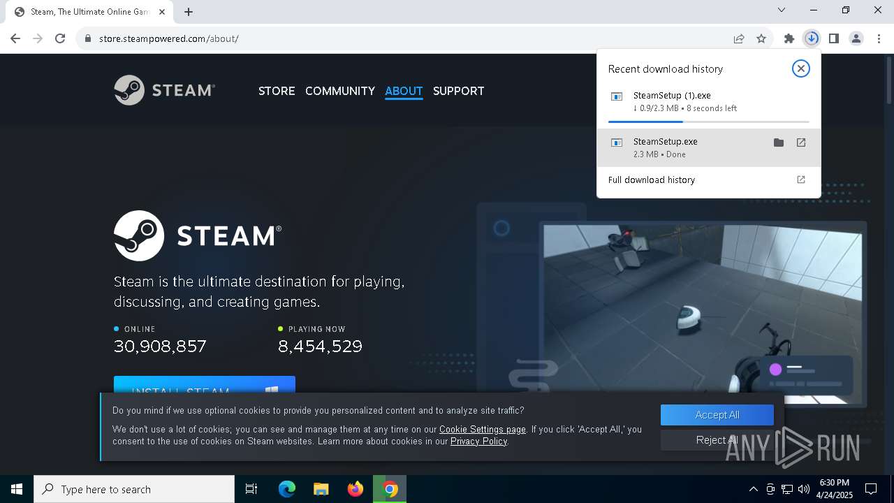Click the address bar URL field

[x=412, y=38]
